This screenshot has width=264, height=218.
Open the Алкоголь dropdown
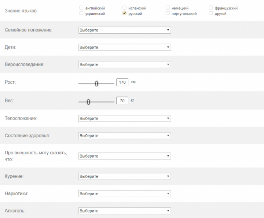pyautogui.click(x=125, y=211)
